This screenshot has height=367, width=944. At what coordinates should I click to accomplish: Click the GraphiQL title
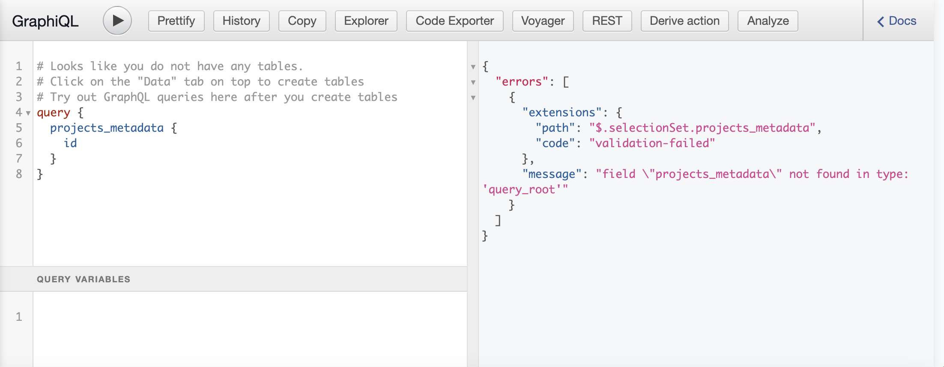(45, 21)
